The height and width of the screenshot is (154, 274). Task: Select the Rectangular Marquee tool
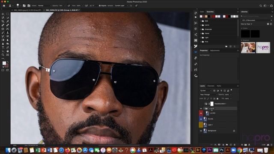pyautogui.click(x=8, y=14)
